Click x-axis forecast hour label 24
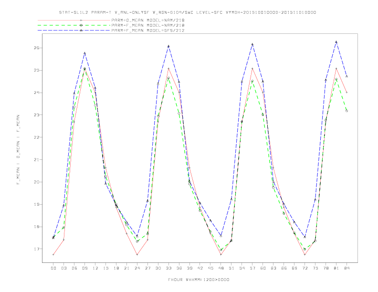The image size is (378, 292). (137, 268)
